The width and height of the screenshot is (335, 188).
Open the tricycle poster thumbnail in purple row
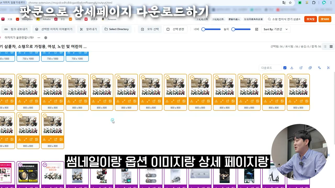(x=53, y=173)
